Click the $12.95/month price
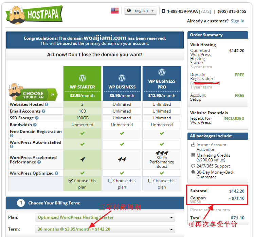 coord(162,96)
